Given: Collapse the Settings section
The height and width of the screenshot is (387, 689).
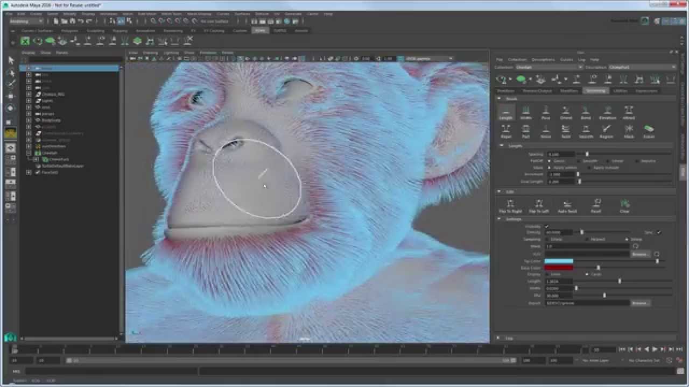Looking at the screenshot, I should click(x=499, y=219).
